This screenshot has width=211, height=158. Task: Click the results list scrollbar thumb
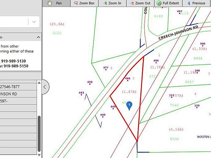39,134
